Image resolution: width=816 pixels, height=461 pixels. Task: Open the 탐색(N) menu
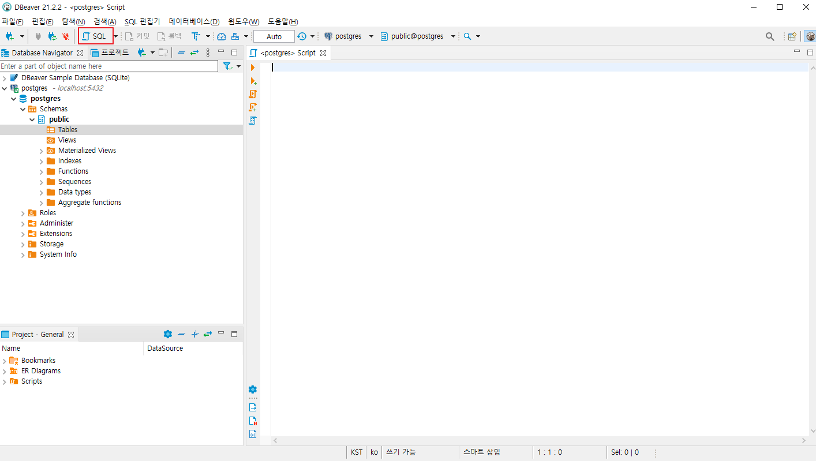(x=73, y=21)
